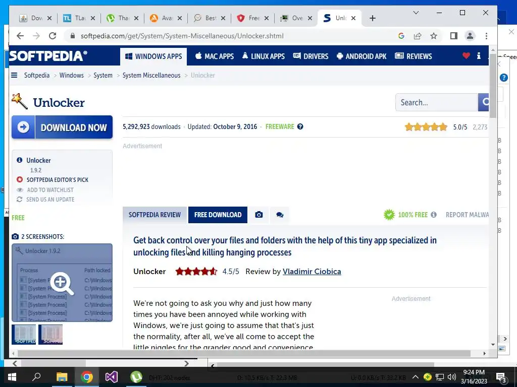Share this page icon
Viewport: 517px width, 387px height.
tap(418, 36)
